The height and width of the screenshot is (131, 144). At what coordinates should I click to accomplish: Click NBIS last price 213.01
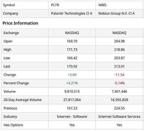pyautogui.click(x=119, y=66)
